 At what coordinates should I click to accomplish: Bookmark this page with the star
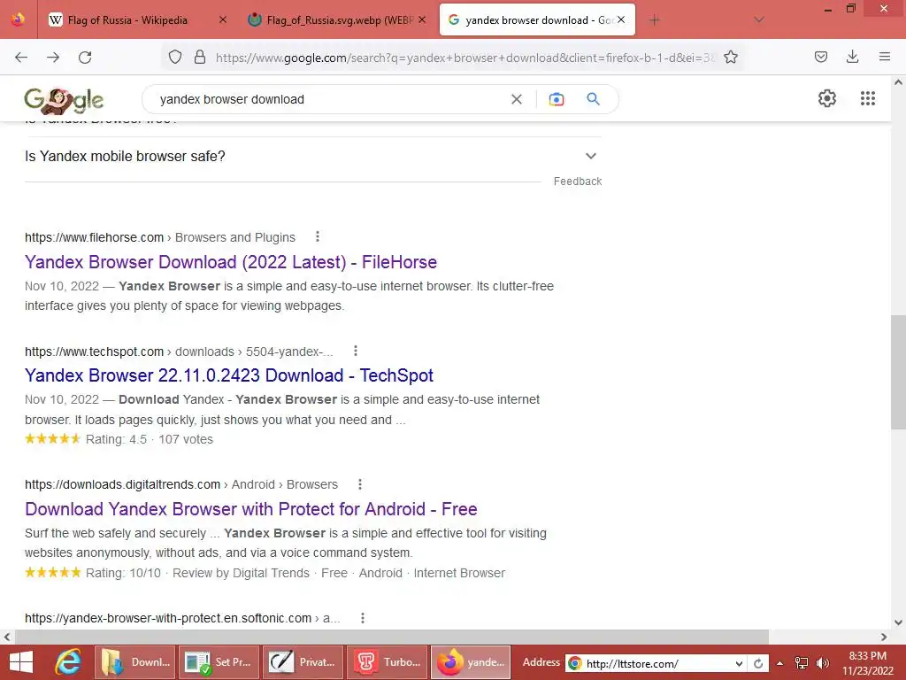[731, 57]
